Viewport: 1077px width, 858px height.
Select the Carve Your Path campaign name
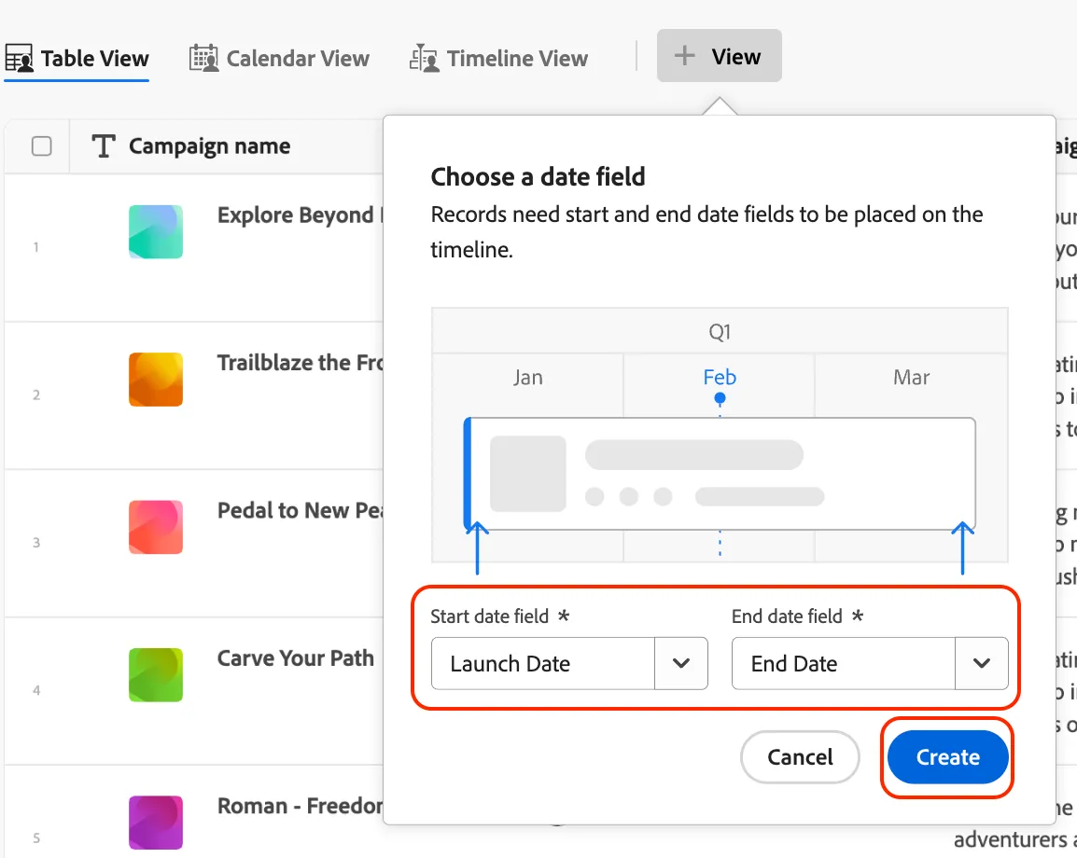(x=296, y=657)
